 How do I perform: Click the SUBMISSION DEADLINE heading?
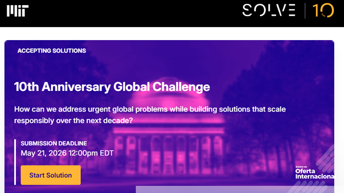pyautogui.click(x=54, y=143)
